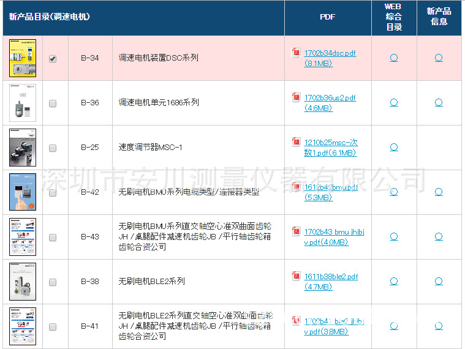Select checkbox for B-38 row
The height and width of the screenshot is (349, 465).
(53, 282)
